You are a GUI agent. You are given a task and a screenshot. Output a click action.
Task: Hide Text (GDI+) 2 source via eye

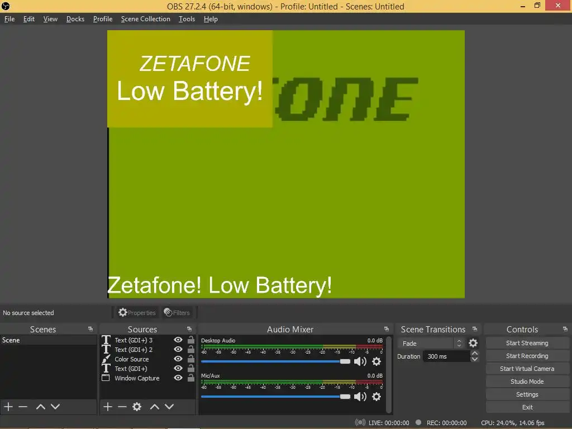(178, 350)
